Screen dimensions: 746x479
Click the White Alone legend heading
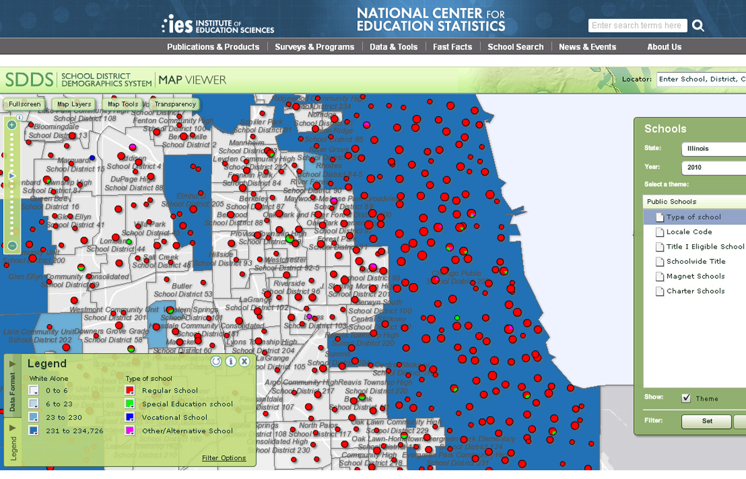[x=48, y=378]
